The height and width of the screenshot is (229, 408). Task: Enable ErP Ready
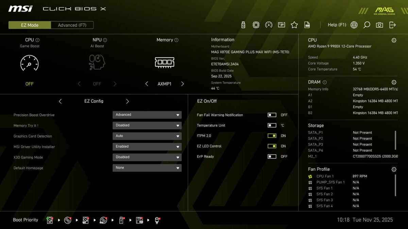tap(272, 156)
